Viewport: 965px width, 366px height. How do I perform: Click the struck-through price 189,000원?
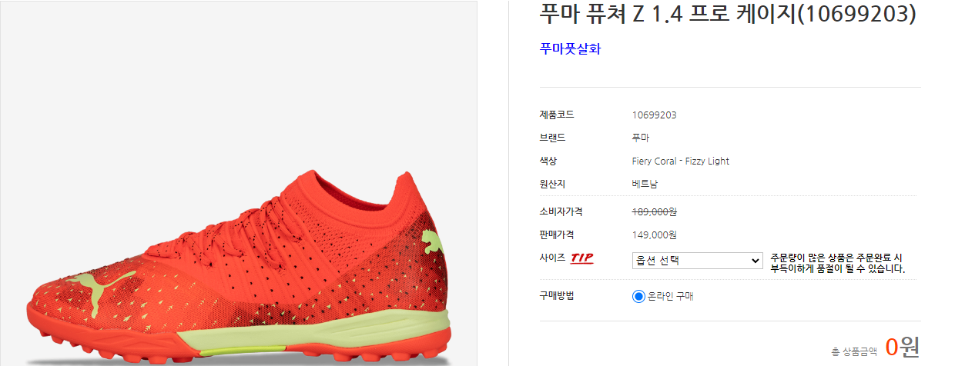pos(654,211)
